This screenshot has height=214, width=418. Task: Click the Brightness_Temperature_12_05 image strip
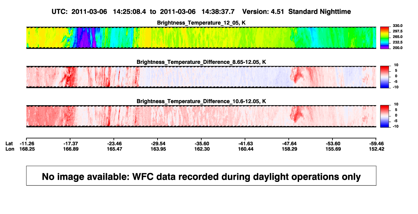point(201,38)
